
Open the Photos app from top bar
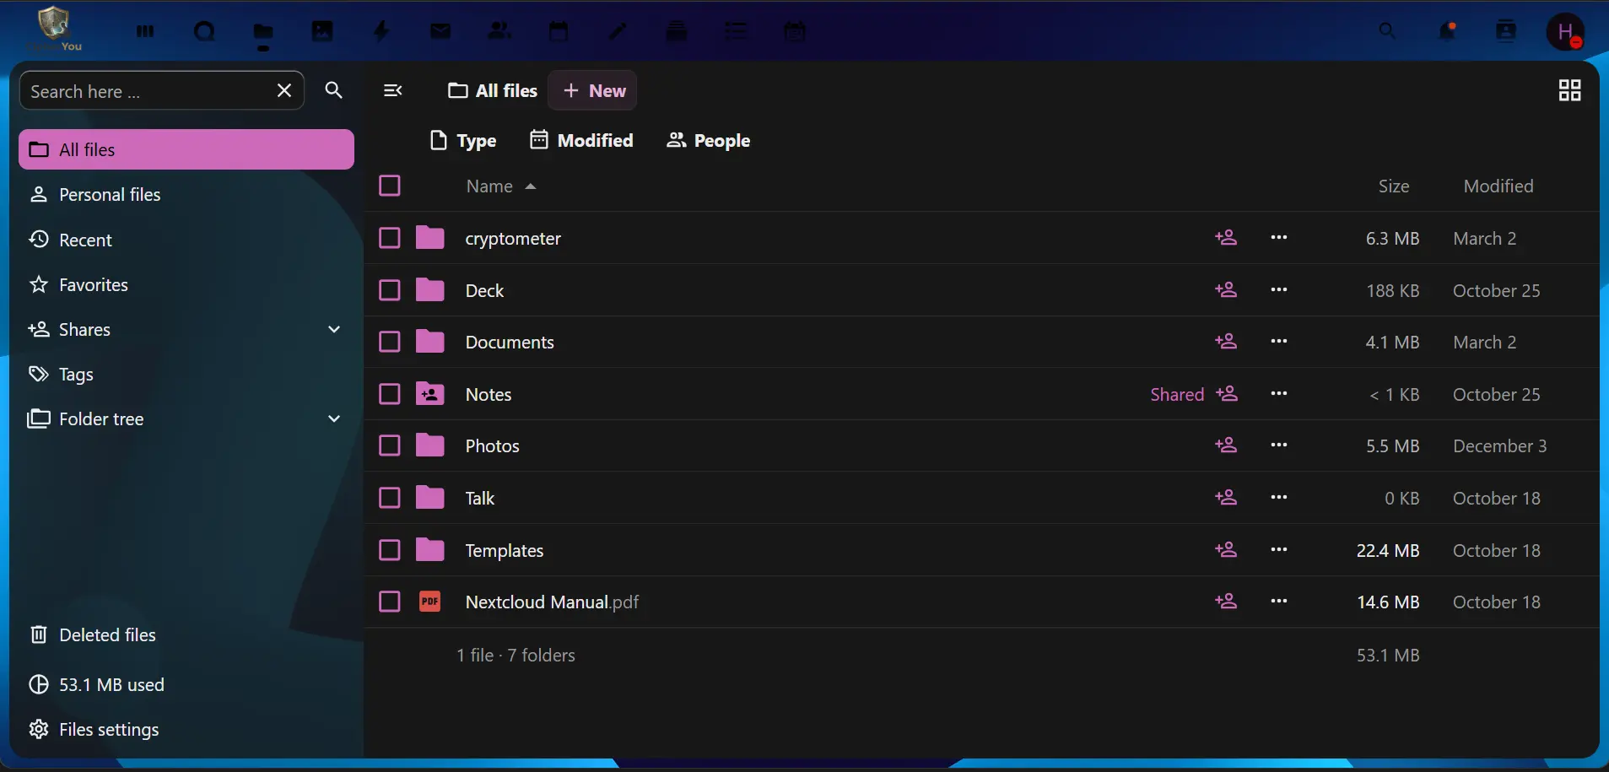click(x=322, y=32)
